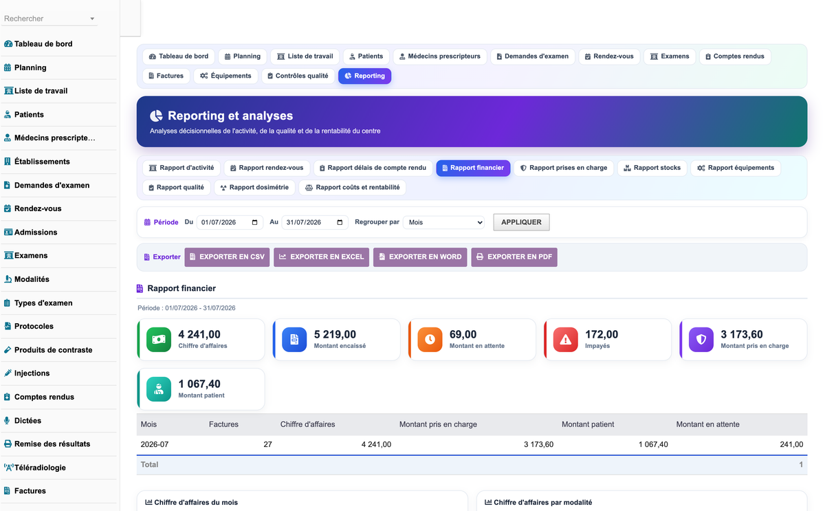Screen dimensions: 825x511
Task: Open Produits de contraste sidebar item
Action: pos(48,350)
